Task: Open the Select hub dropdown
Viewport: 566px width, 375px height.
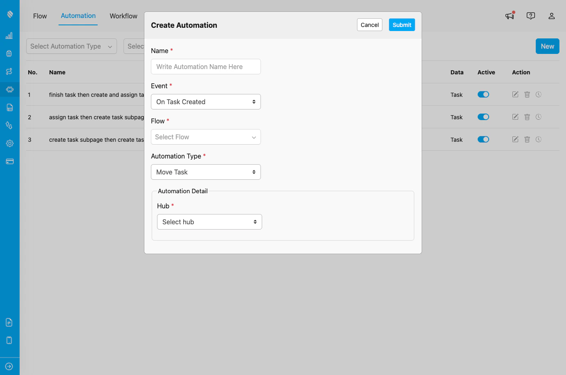Action: pyautogui.click(x=209, y=222)
